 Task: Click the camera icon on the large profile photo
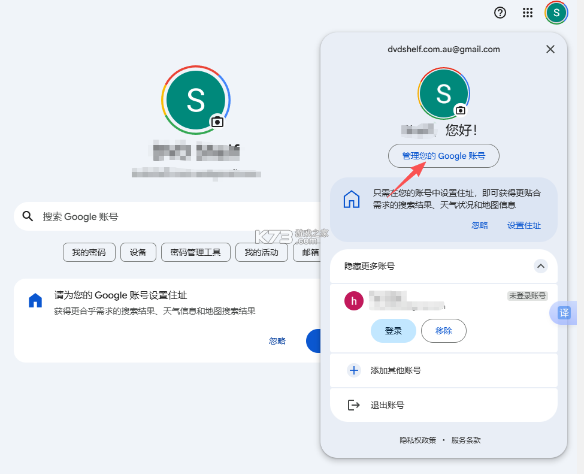217,122
